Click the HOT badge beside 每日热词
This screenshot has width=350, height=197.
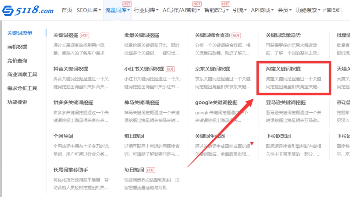point(150,170)
